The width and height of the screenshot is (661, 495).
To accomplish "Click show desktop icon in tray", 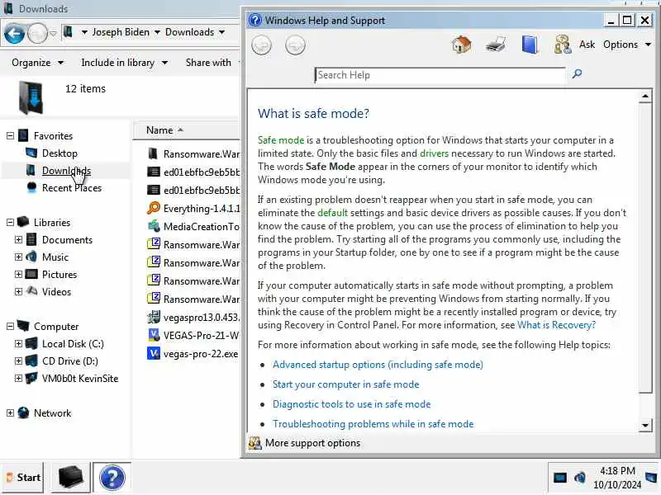I will click(x=651, y=478).
